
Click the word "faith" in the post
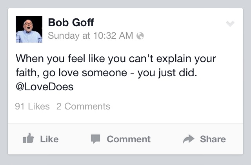[27, 74]
